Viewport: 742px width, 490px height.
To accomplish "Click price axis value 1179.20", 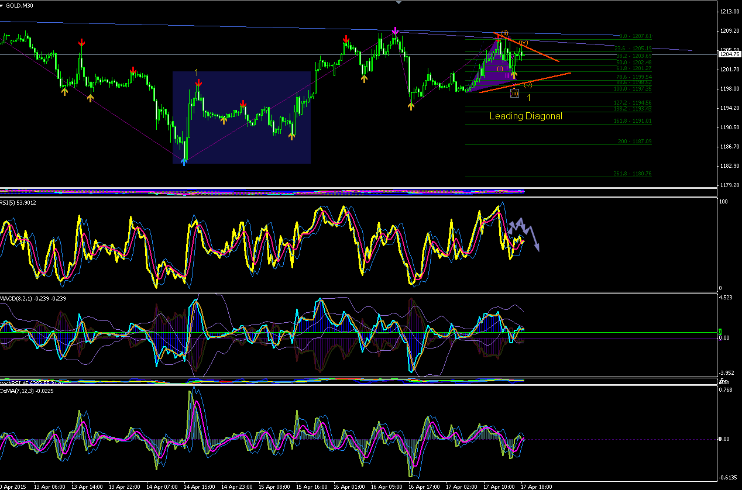I will pos(729,185).
